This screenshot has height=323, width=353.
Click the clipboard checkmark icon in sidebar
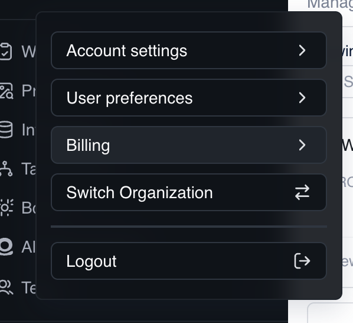(x=6, y=51)
